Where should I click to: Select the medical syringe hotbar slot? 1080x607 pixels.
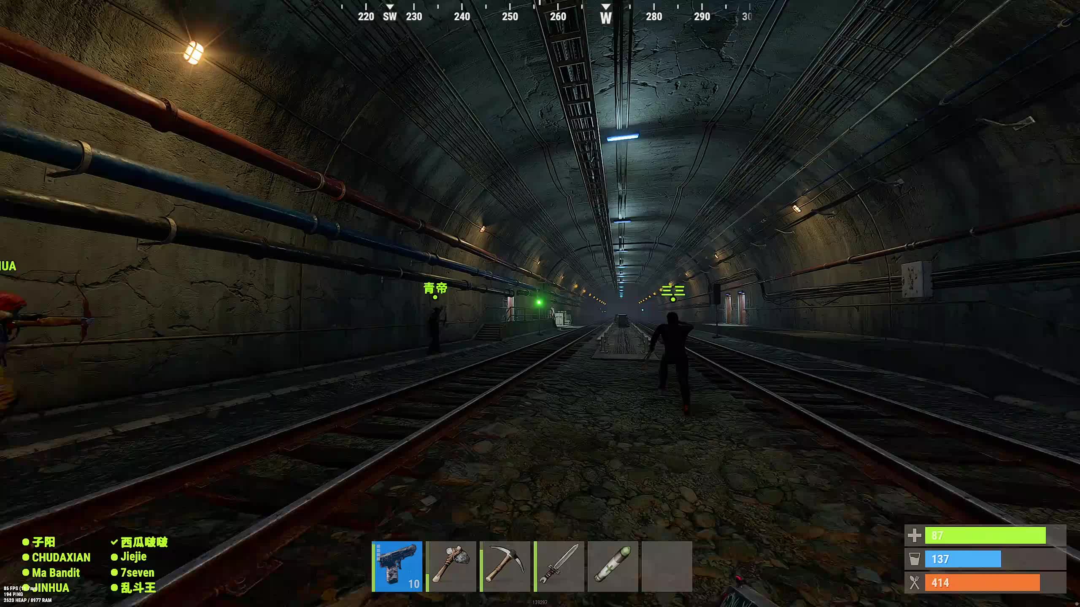613,566
